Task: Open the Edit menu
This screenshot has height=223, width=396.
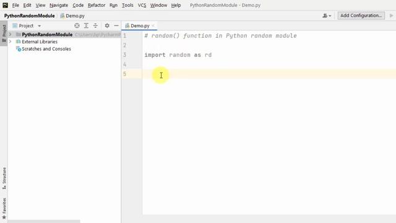Action: coord(27,5)
